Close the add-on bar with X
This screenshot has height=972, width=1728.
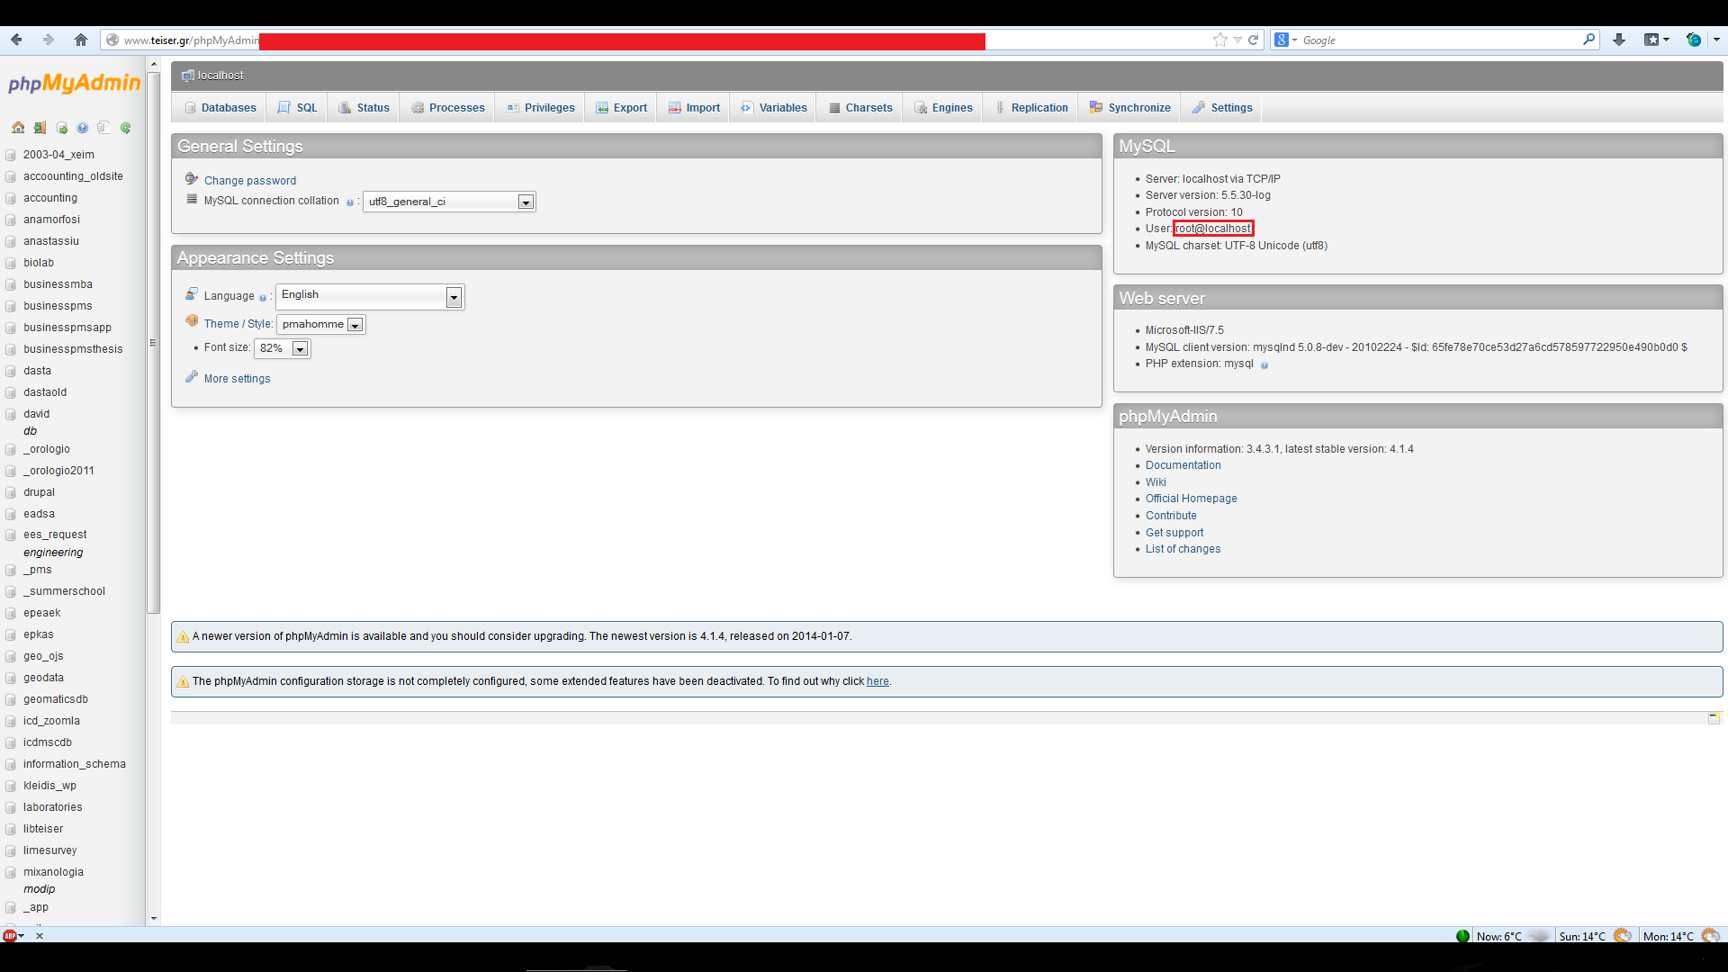[40, 936]
